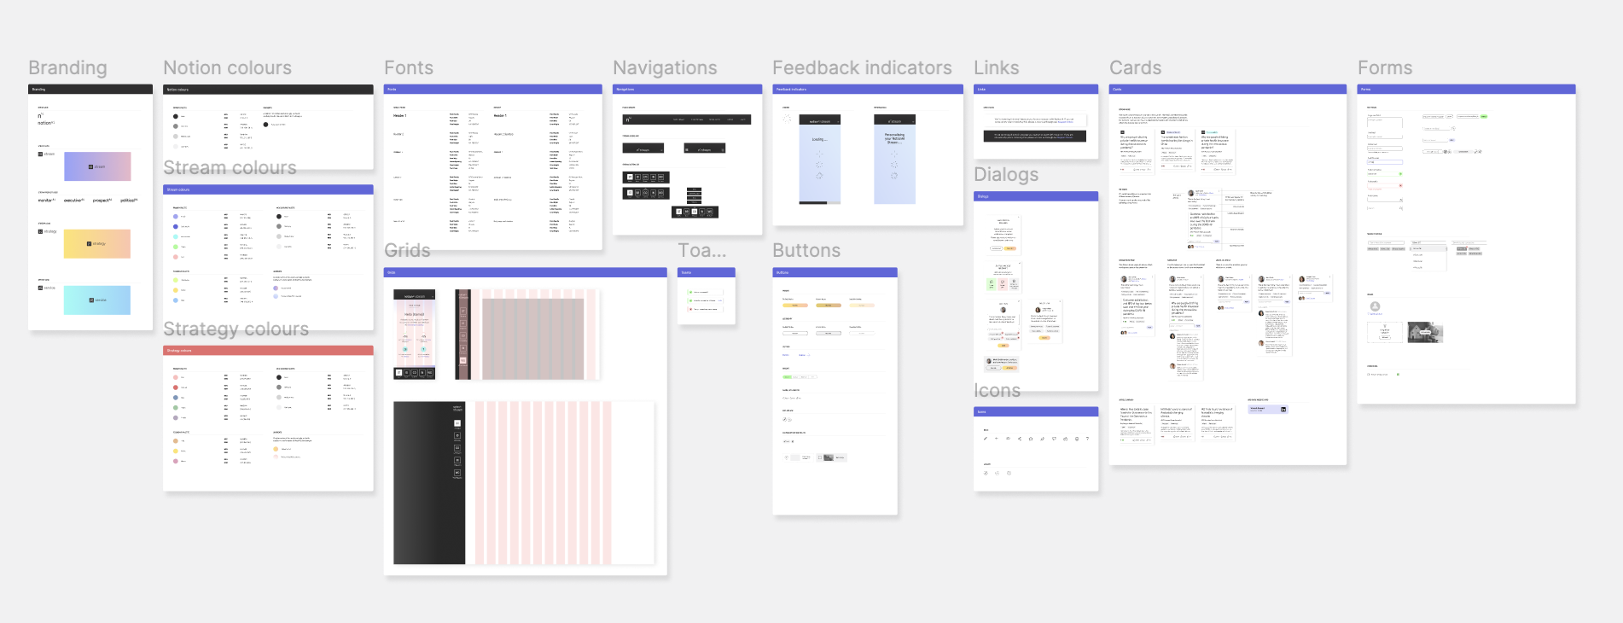Click the first orange primary button in Buttons frame
The height and width of the screenshot is (623, 1623).
(x=794, y=305)
